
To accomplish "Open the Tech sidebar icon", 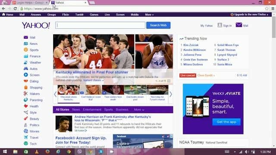I will [26, 143].
